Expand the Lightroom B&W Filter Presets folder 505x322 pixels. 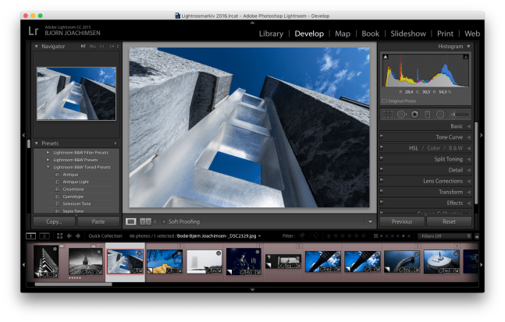click(x=48, y=153)
